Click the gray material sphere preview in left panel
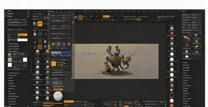The width and height of the screenshot is (208, 107). click(x=10, y=55)
